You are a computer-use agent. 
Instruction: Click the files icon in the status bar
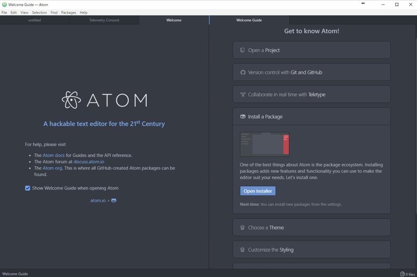pos(402,274)
